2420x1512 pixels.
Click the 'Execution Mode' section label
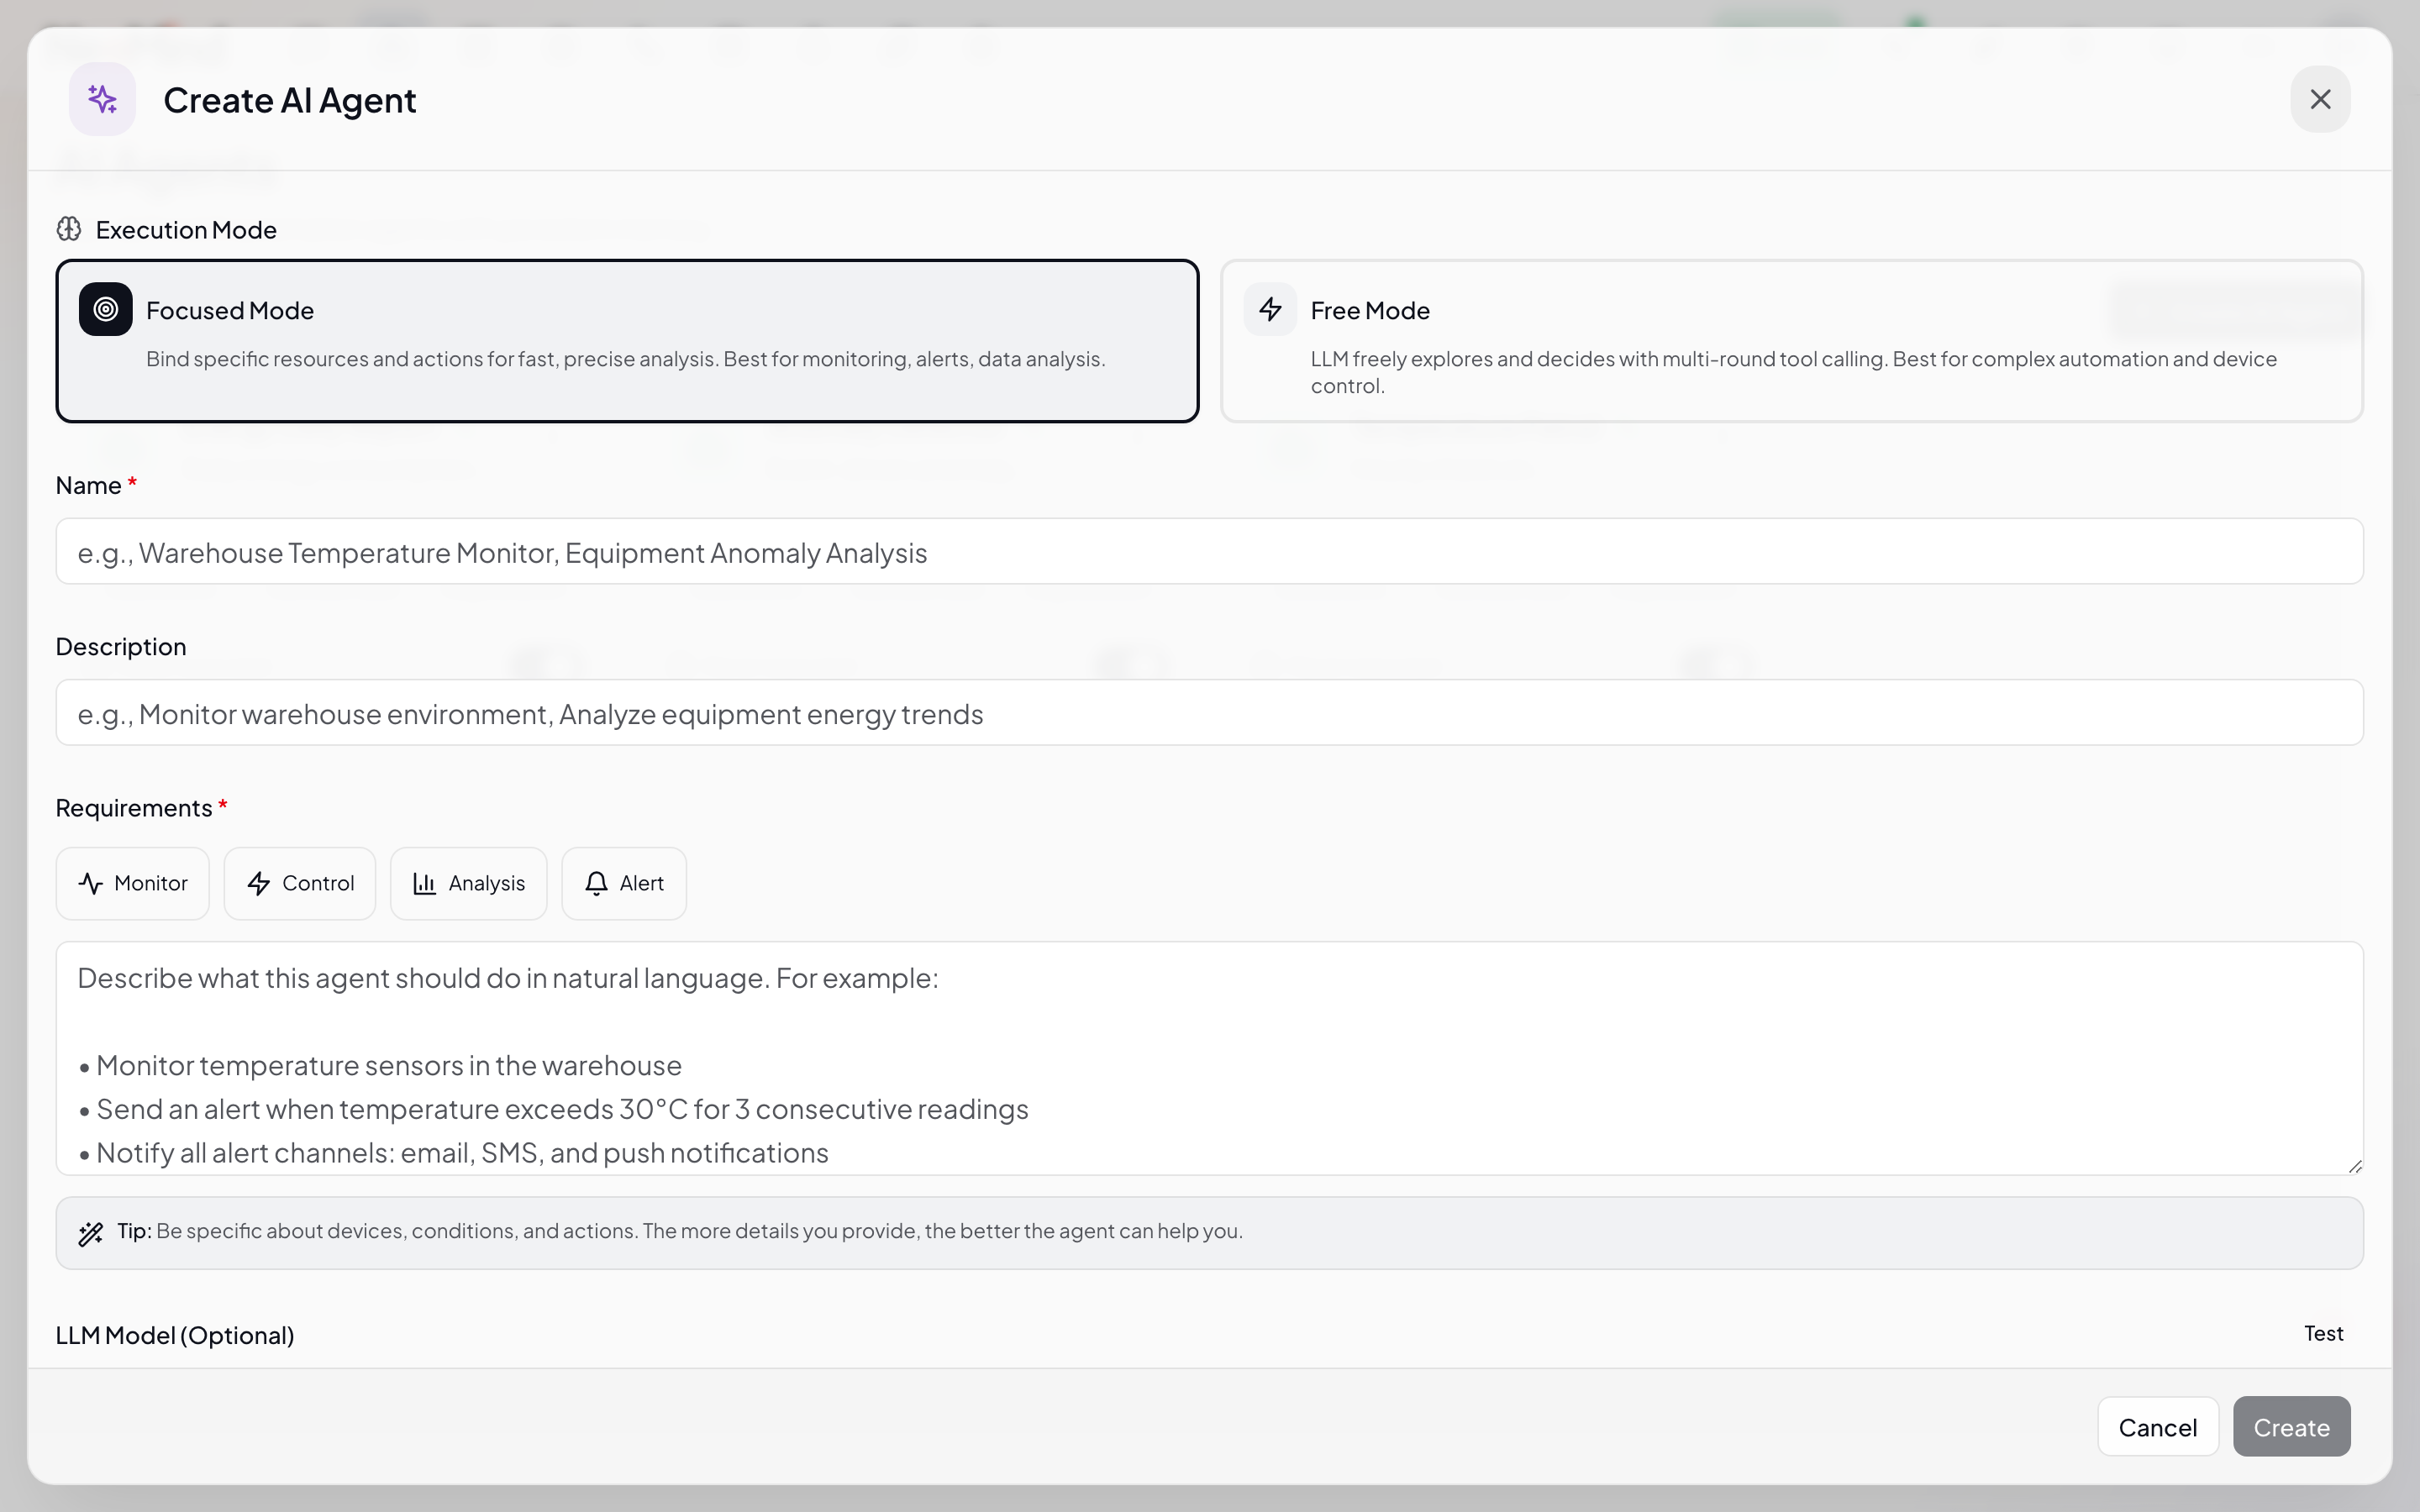click(186, 230)
